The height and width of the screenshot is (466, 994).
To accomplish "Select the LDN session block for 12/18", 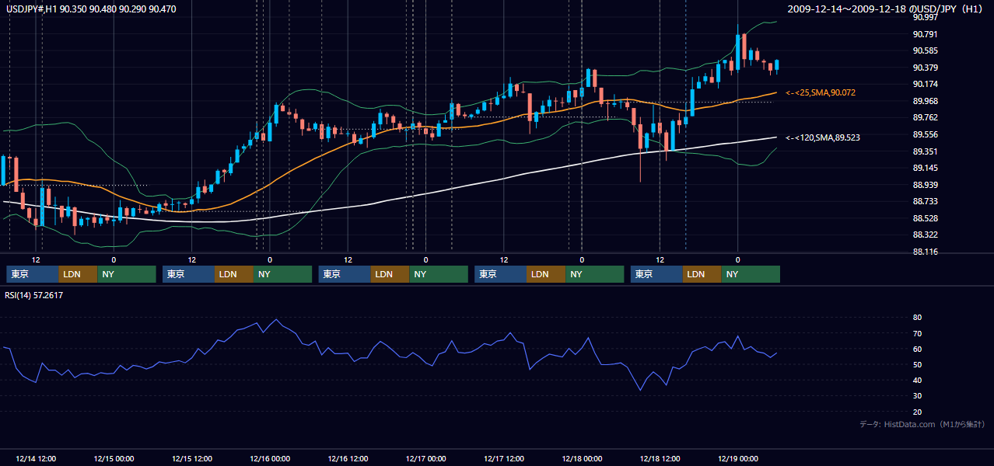I will click(x=702, y=274).
